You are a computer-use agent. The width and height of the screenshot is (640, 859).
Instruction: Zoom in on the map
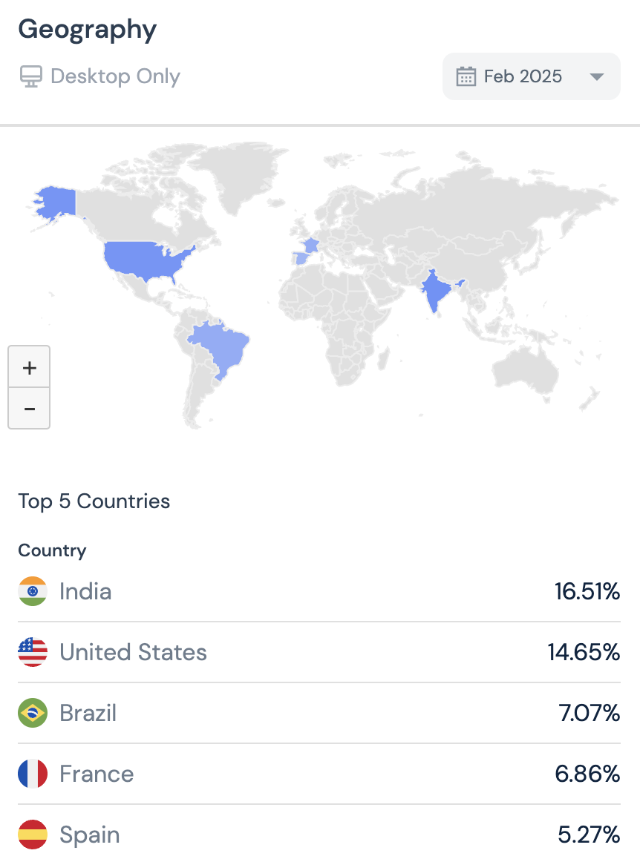tap(29, 367)
